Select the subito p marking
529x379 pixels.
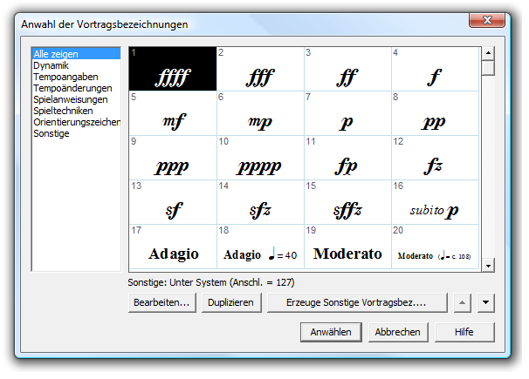click(x=434, y=202)
